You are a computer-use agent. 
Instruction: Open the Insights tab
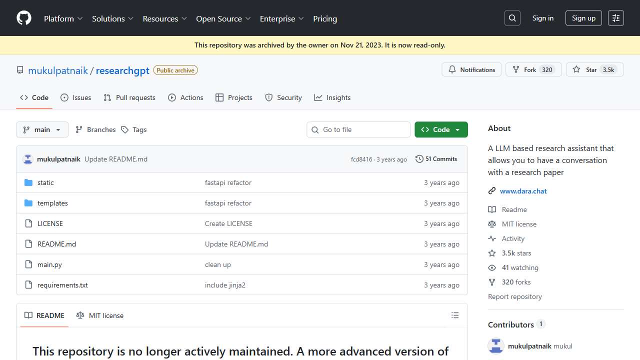click(x=332, y=97)
